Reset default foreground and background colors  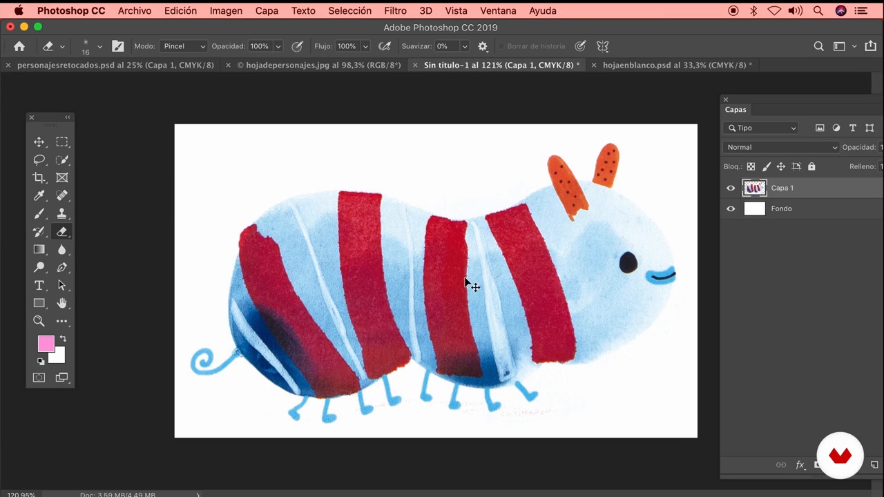pyautogui.click(x=41, y=361)
